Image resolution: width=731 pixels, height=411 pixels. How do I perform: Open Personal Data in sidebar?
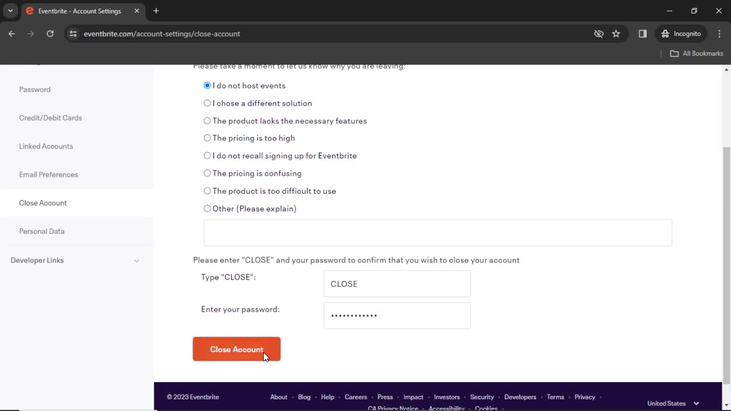point(42,231)
